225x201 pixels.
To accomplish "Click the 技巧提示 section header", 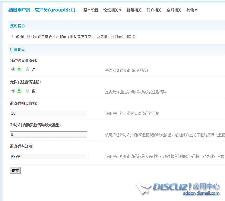I will coord(17,26).
